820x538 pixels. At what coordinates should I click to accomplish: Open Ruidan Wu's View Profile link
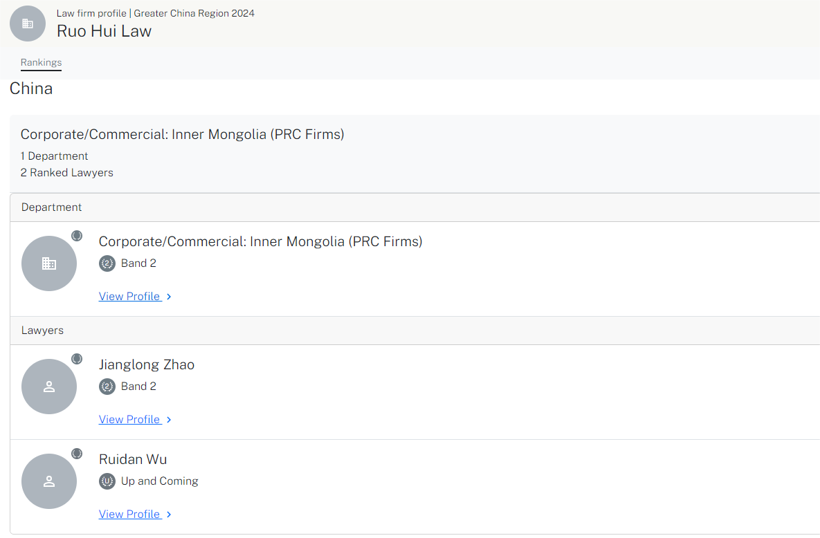(129, 514)
